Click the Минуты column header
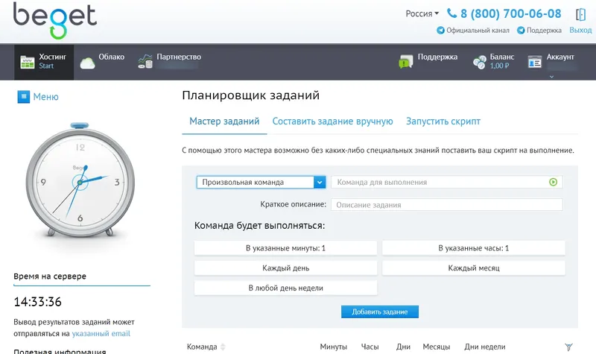Screen dimensions: 596x354 [x=333, y=347]
